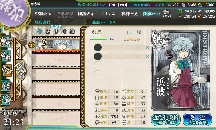Select the 改装 refit sidebar icon

[x=6, y=70]
